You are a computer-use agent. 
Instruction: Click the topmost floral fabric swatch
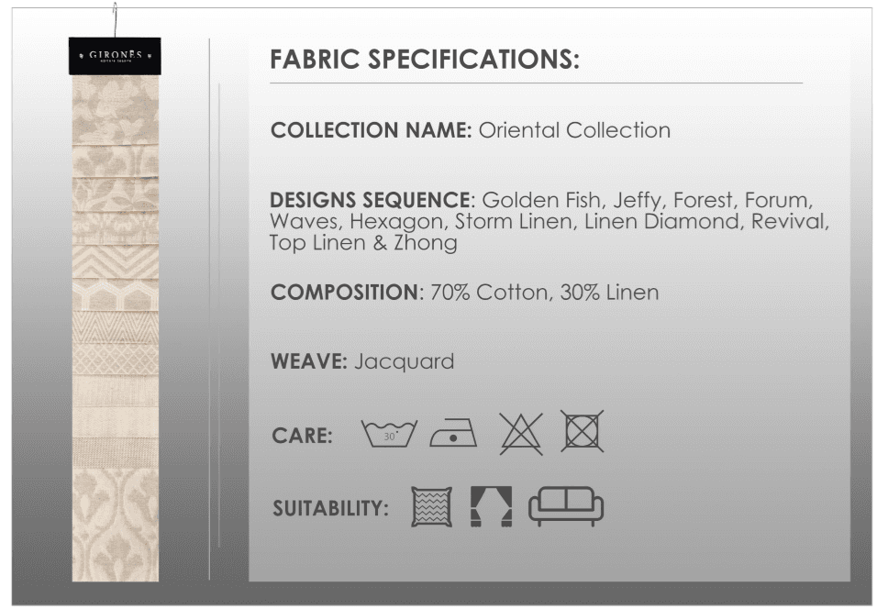pyautogui.click(x=116, y=108)
